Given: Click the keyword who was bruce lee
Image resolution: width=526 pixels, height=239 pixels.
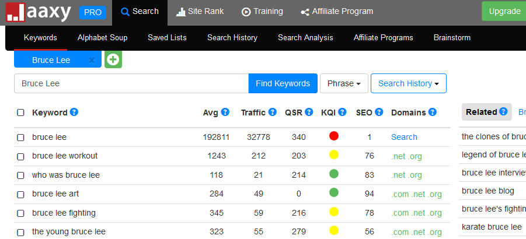Looking at the screenshot, I should 66,175.
